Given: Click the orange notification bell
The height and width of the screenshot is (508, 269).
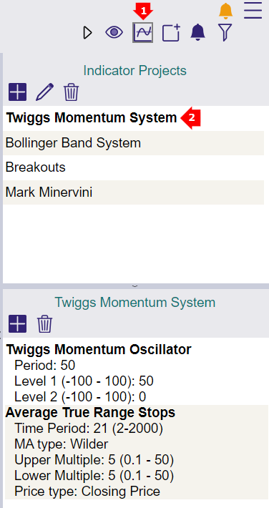Looking at the screenshot, I should tap(225, 11).
